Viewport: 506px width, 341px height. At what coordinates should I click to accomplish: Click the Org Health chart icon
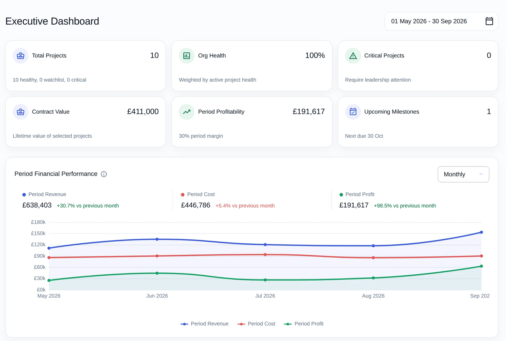tap(187, 56)
